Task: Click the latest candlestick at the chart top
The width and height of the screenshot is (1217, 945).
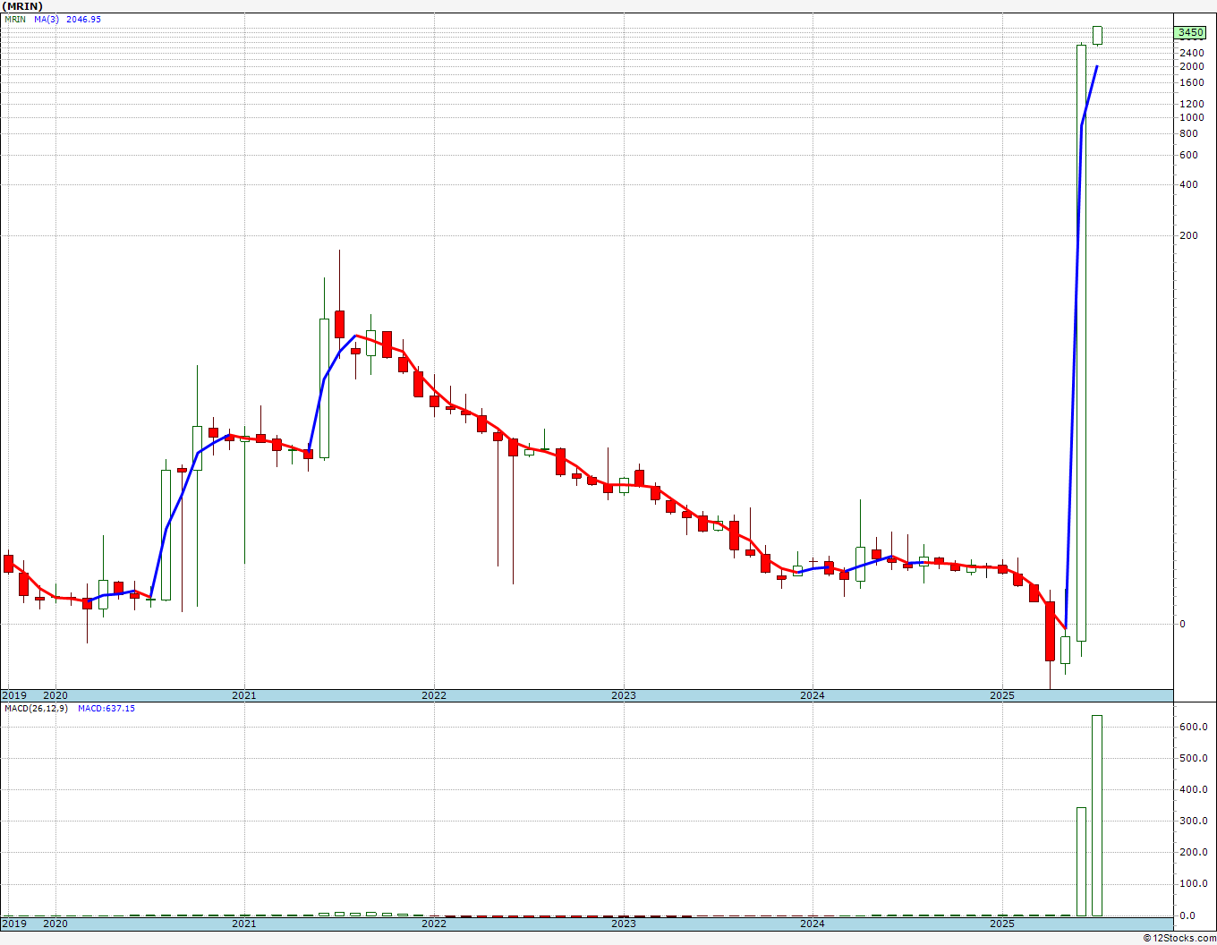Action: click(x=1097, y=35)
